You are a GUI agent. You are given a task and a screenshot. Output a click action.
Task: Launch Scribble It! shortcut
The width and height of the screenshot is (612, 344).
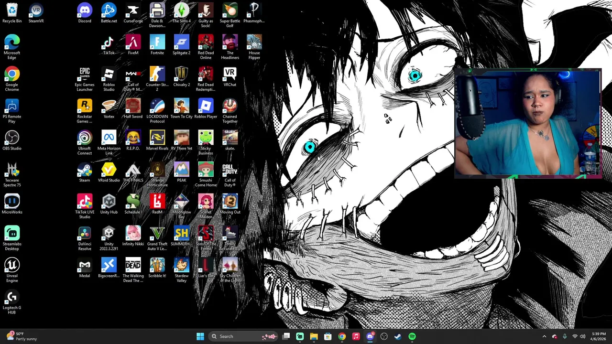157,268
